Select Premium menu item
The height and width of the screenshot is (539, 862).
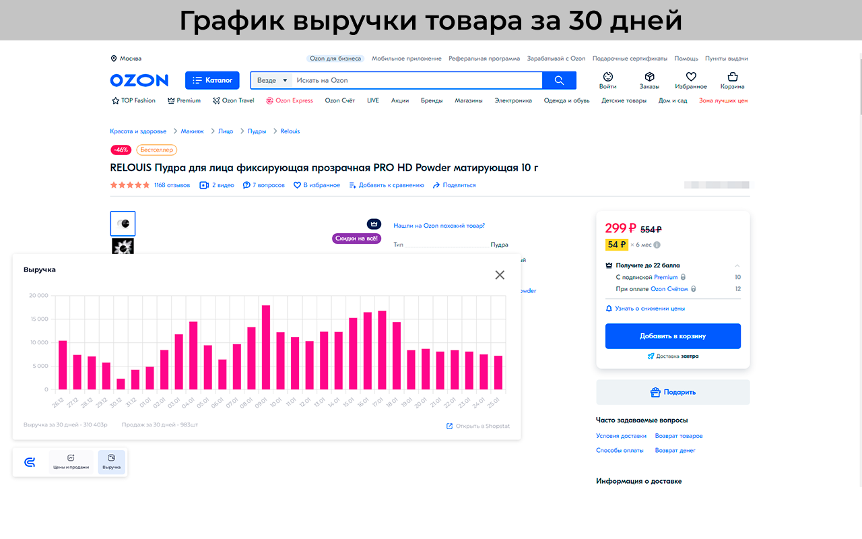coord(184,100)
